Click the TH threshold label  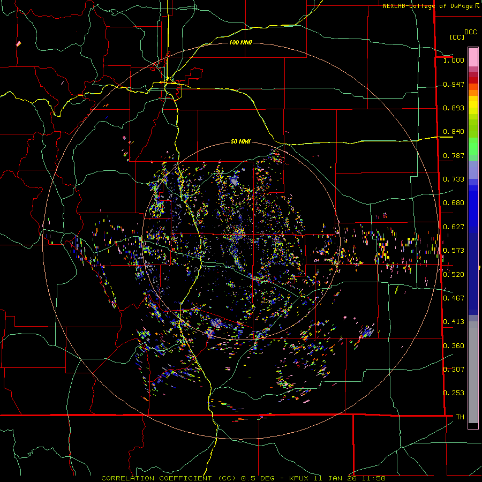pyautogui.click(x=460, y=417)
